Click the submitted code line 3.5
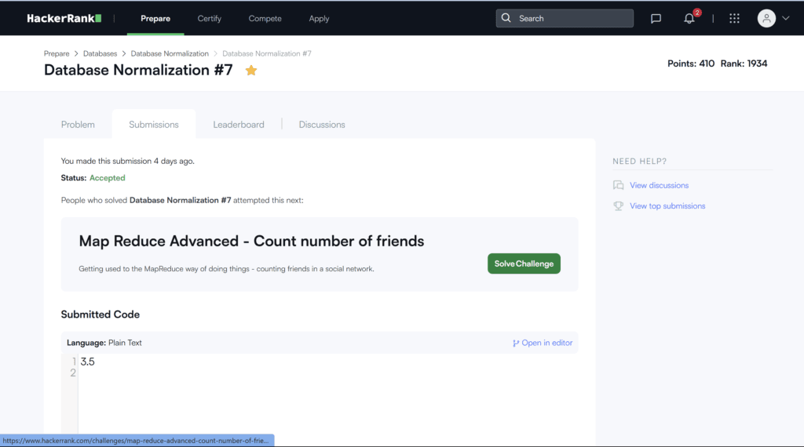The image size is (804, 447). coord(88,362)
